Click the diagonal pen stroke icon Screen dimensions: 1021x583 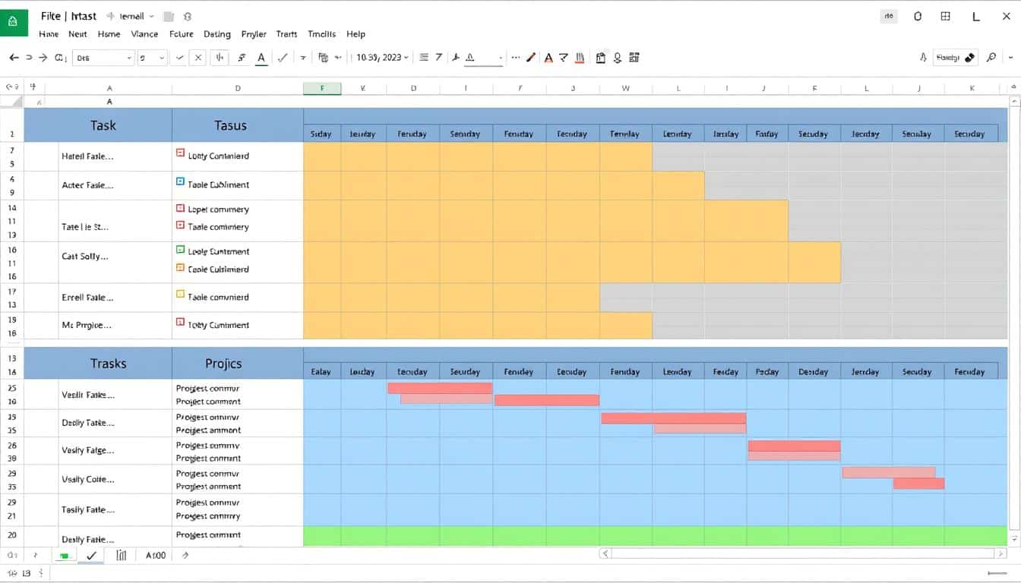pyautogui.click(x=283, y=57)
